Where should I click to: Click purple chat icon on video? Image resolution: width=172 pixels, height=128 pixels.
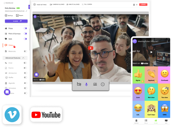(36, 75)
